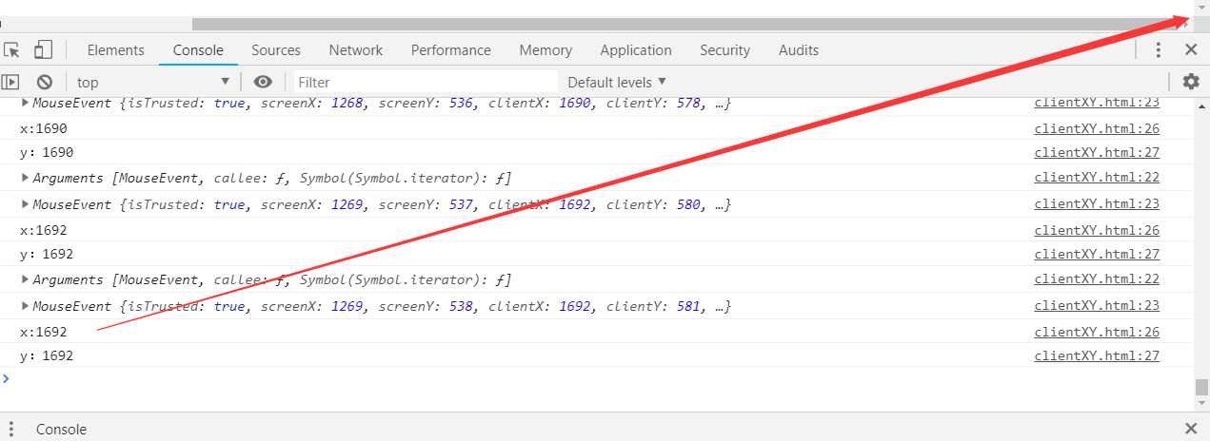Click the console vertical scrollbar thumb
This screenshot has width=1210, height=441.
coord(1201,388)
